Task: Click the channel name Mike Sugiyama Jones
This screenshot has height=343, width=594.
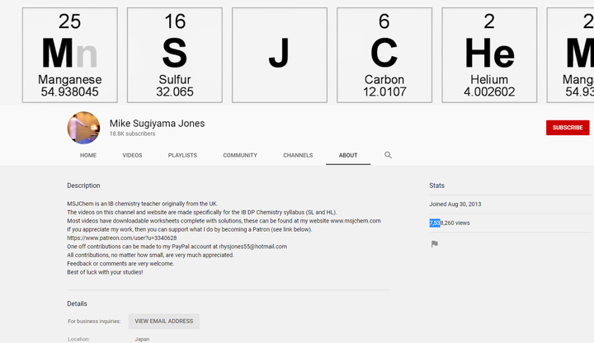Action: 158,124
